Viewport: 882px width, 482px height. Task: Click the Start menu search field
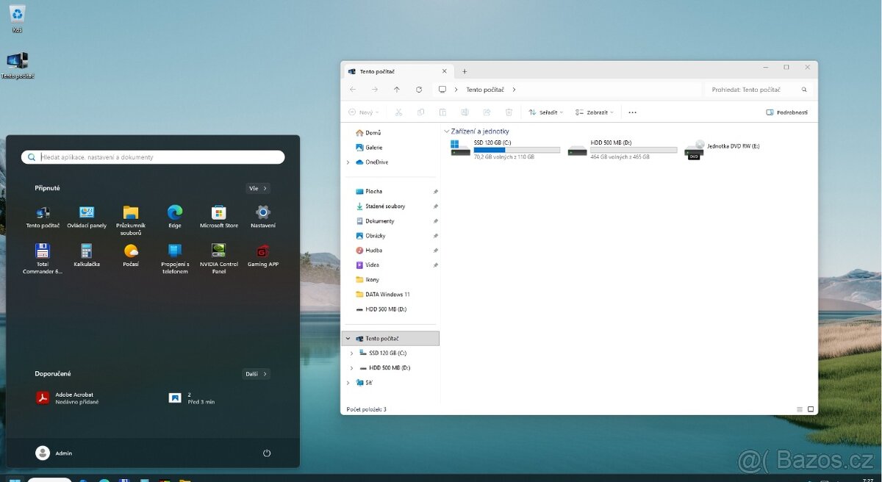[x=153, y=157]
